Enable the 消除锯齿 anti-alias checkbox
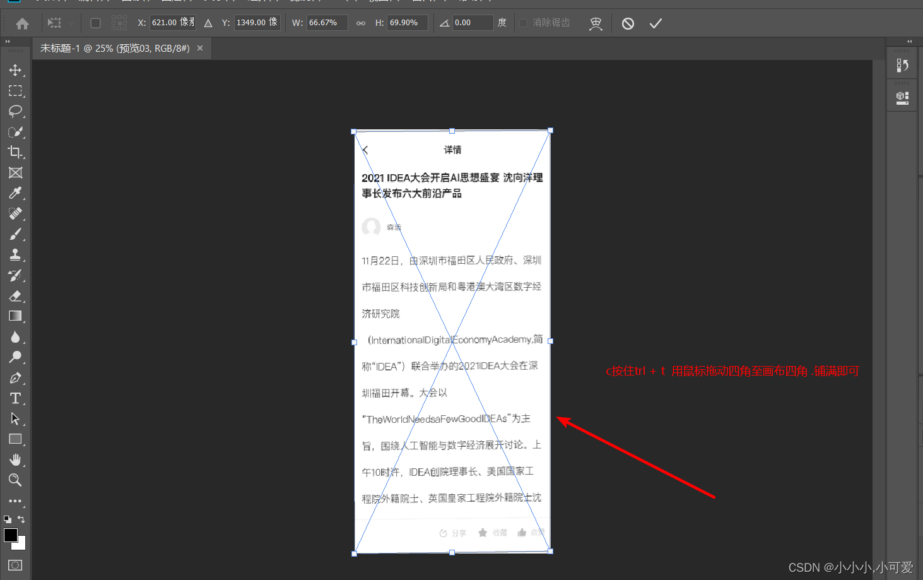The image size is (923, 580). [523, 23]
